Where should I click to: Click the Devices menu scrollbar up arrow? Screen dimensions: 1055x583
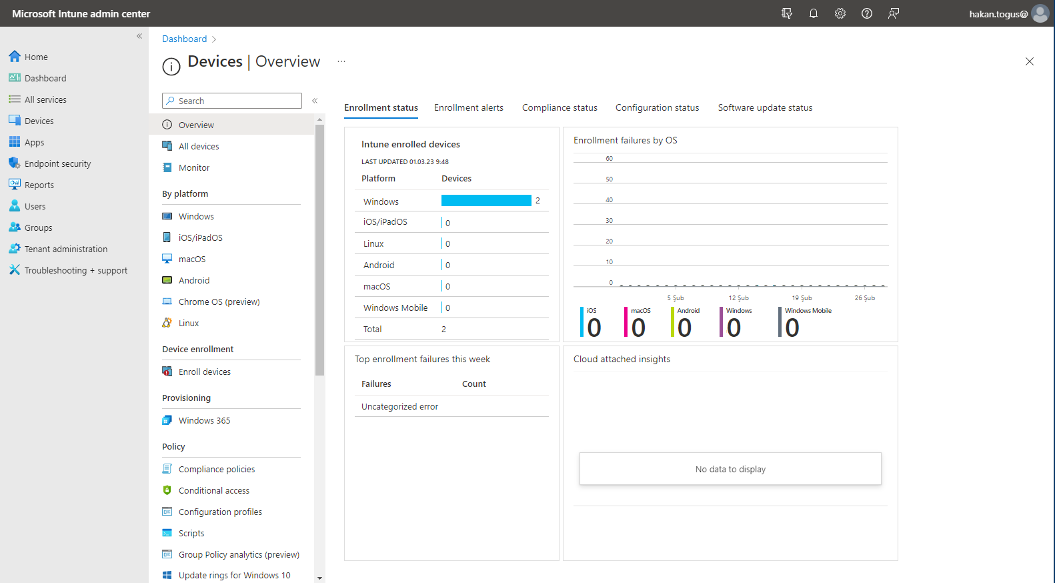pos(319,119)
